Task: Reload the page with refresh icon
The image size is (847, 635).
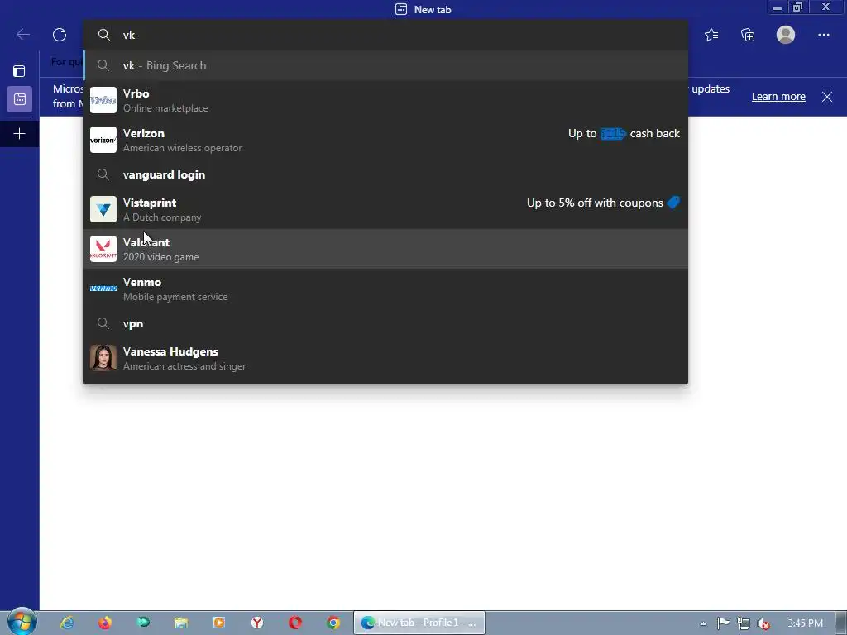Action: (x=60, y=35)
